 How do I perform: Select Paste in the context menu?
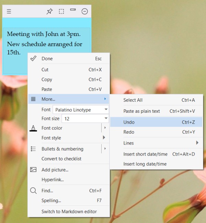click(69, 89)
